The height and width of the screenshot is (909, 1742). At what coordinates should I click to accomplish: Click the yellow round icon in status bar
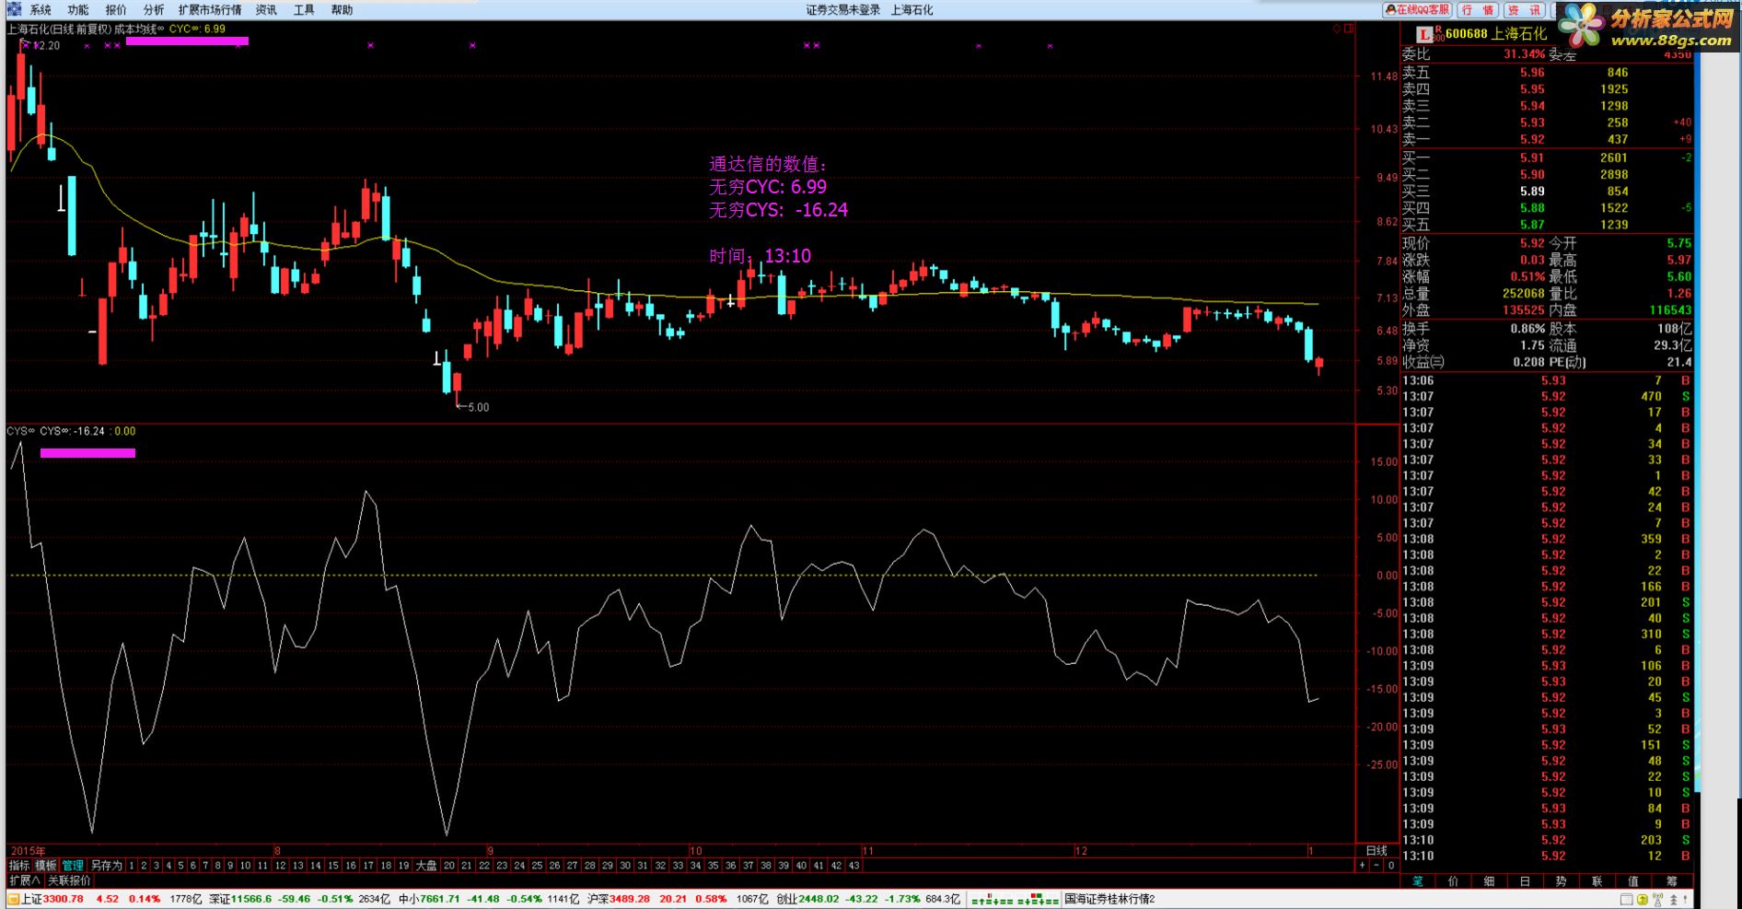click(x=1643, y=900)
